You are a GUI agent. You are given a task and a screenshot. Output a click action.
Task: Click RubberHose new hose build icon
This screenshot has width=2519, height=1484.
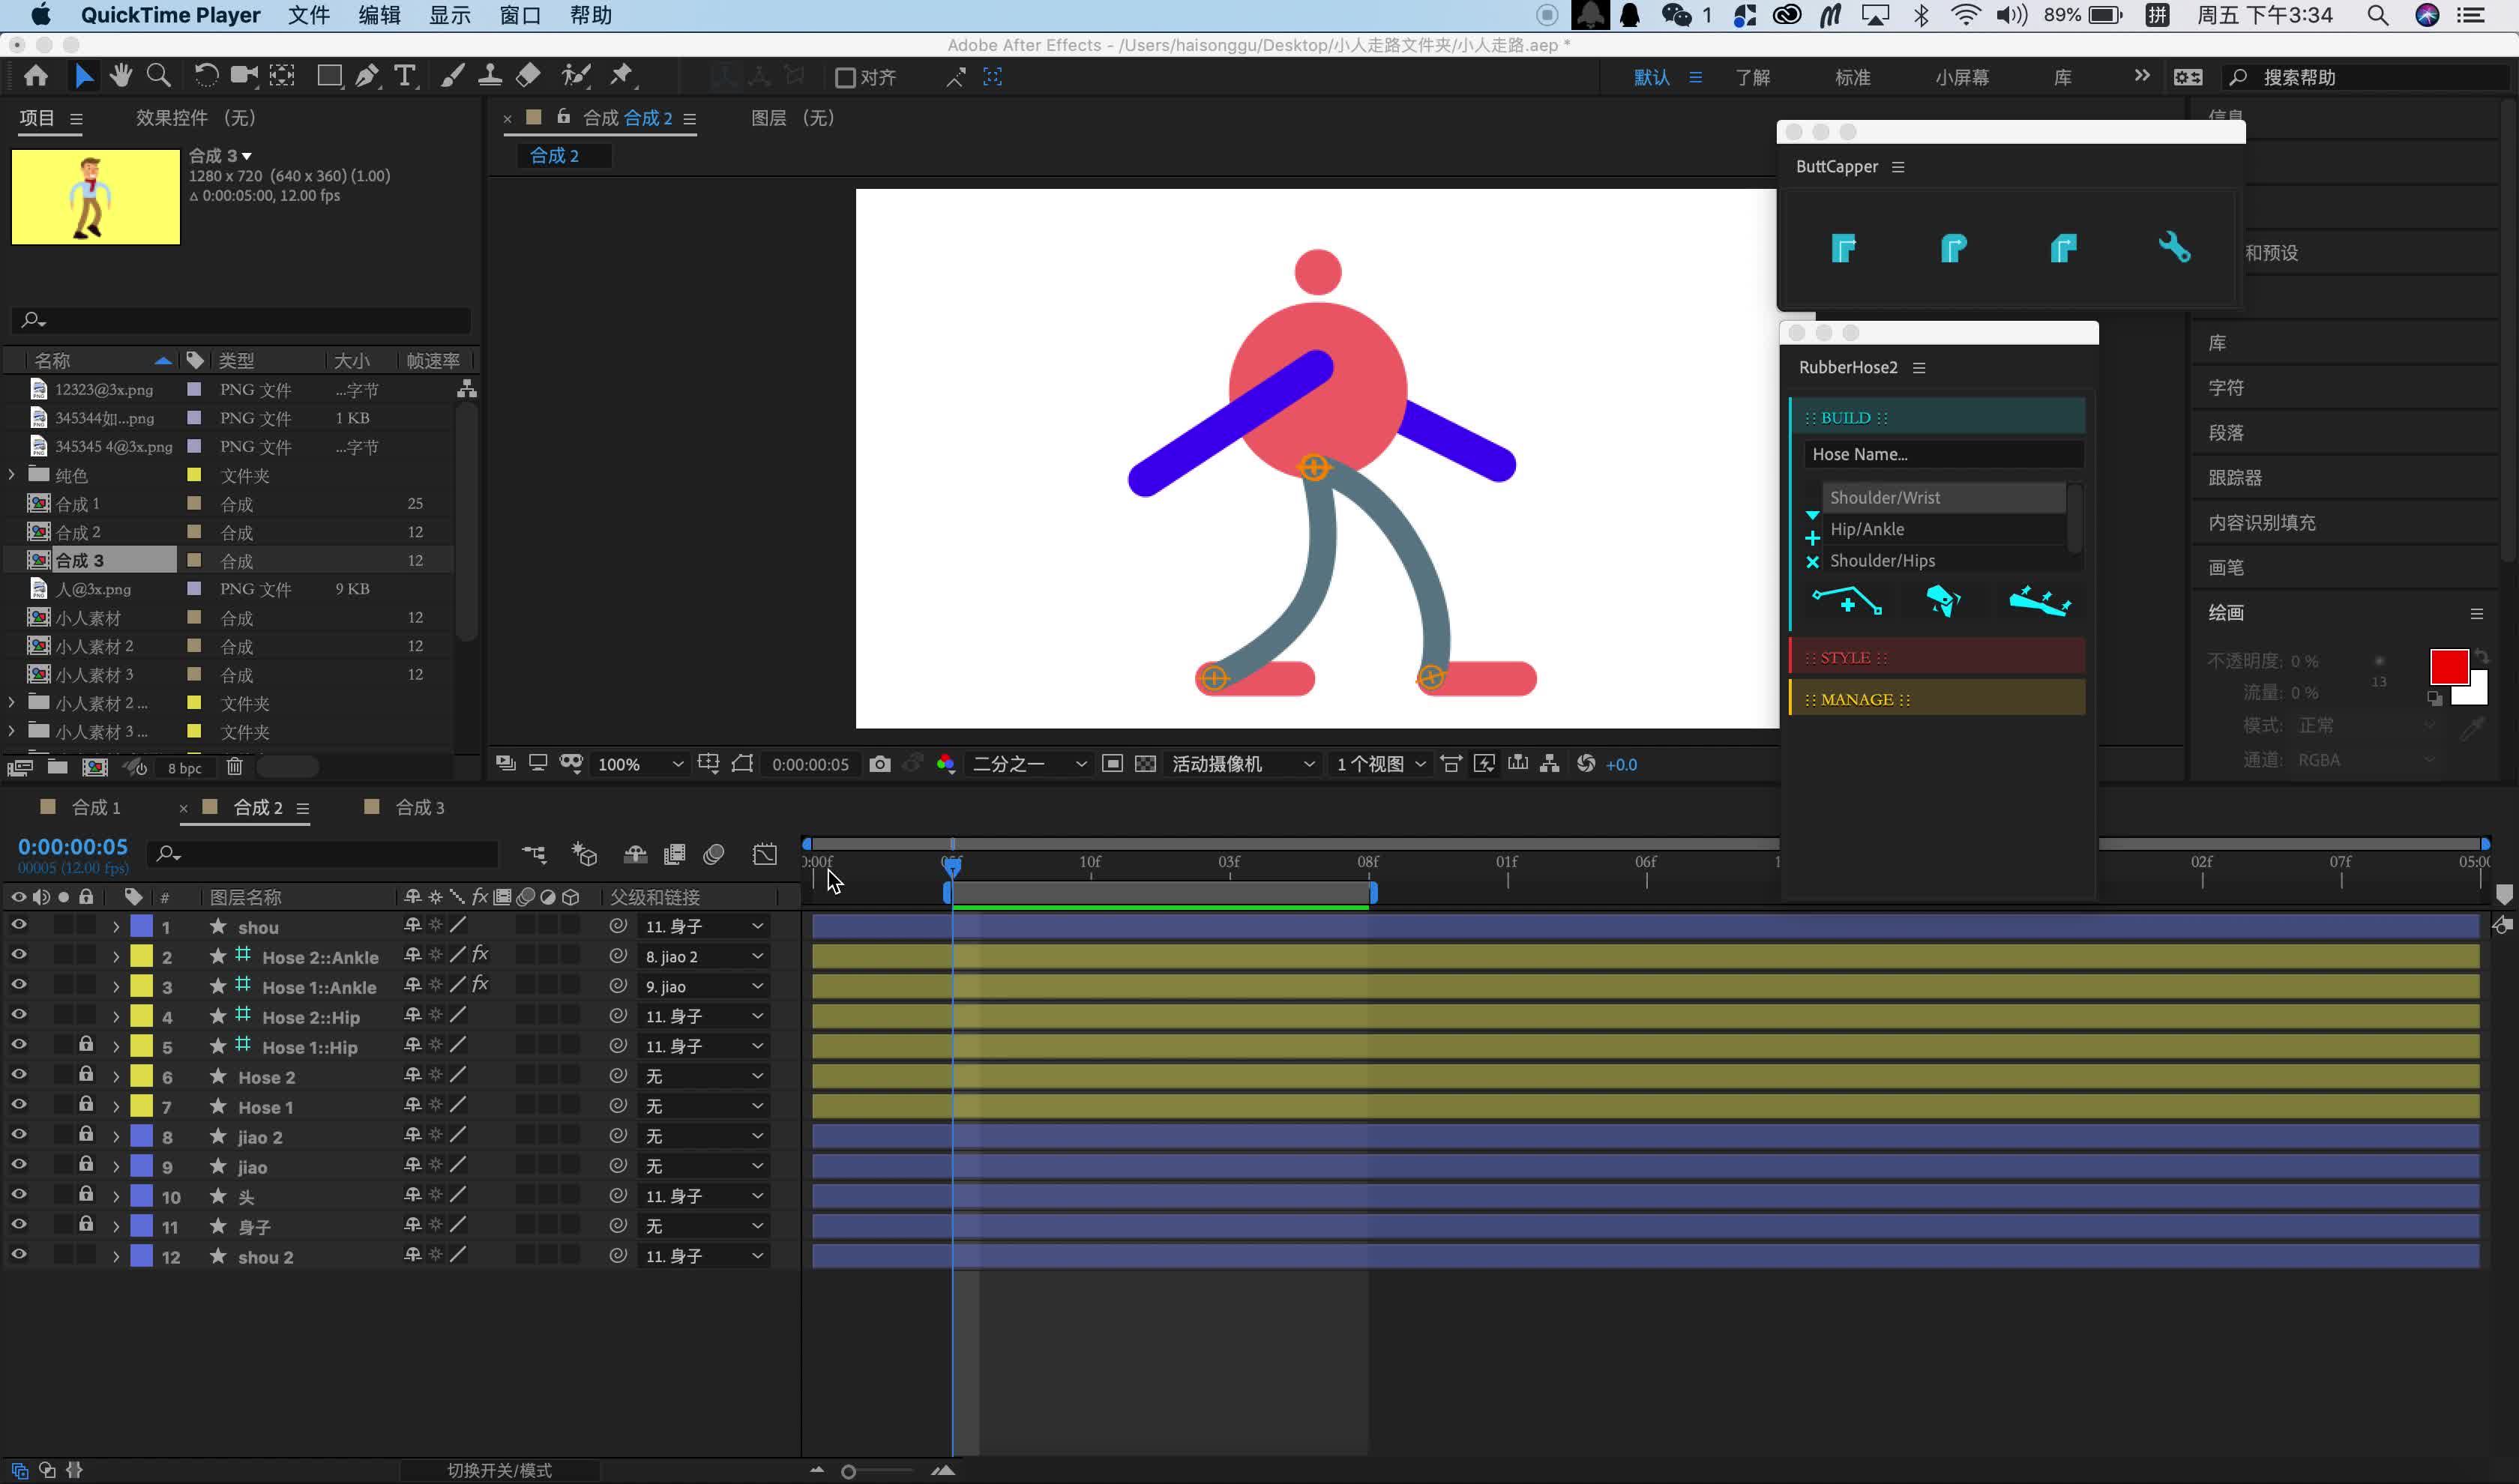[x=1847, y=601]
